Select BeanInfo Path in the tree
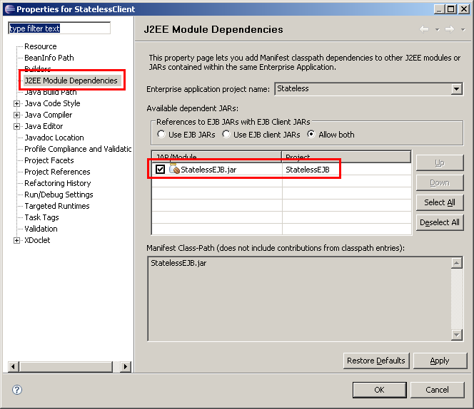This screenshot has width=474, height=409. pyautogui.click(x=49, y=58)
